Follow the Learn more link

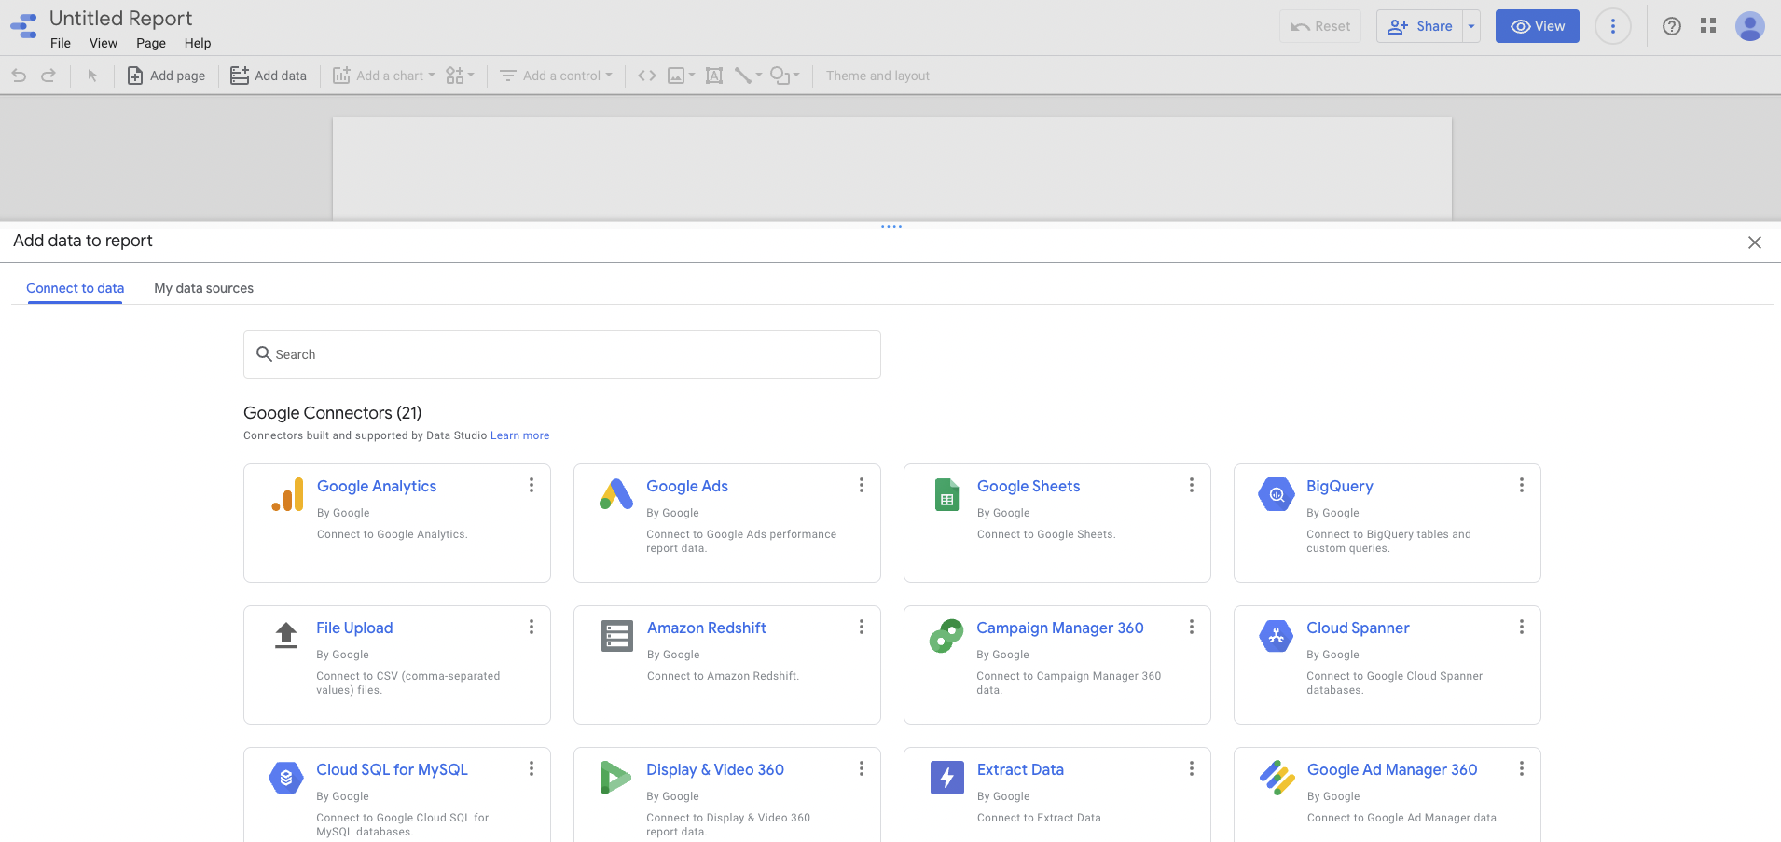click(x=520, y=435)
